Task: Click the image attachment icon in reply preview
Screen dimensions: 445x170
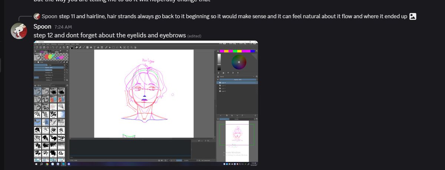Action: 413,16
